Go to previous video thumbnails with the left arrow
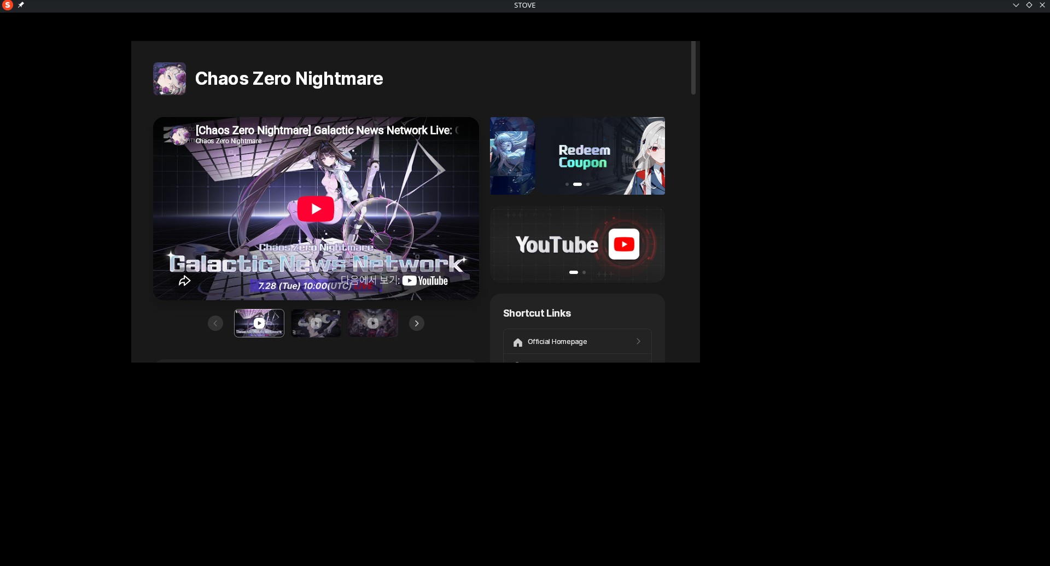1050x566 pixels. (x=215, y=323)
